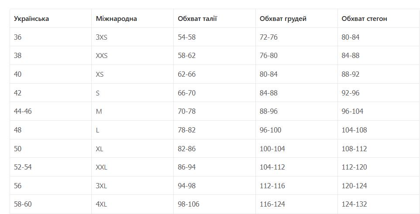Viewport: 420px width, 214px height.
Task: Click waist measurement 70-78 cell
Action: (x=186, y=112)
